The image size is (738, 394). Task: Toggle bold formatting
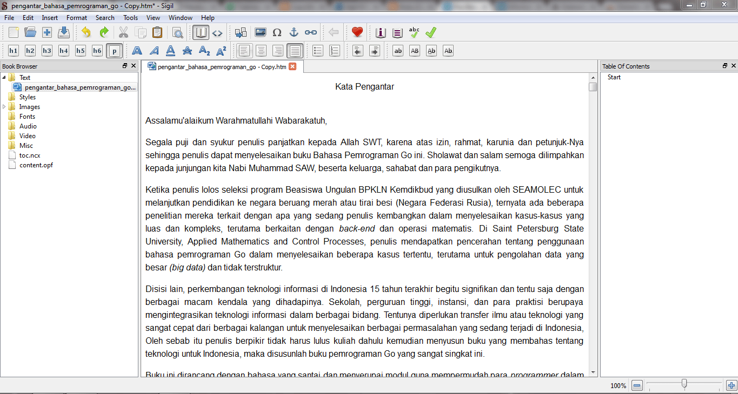click(x=137, y=51)
